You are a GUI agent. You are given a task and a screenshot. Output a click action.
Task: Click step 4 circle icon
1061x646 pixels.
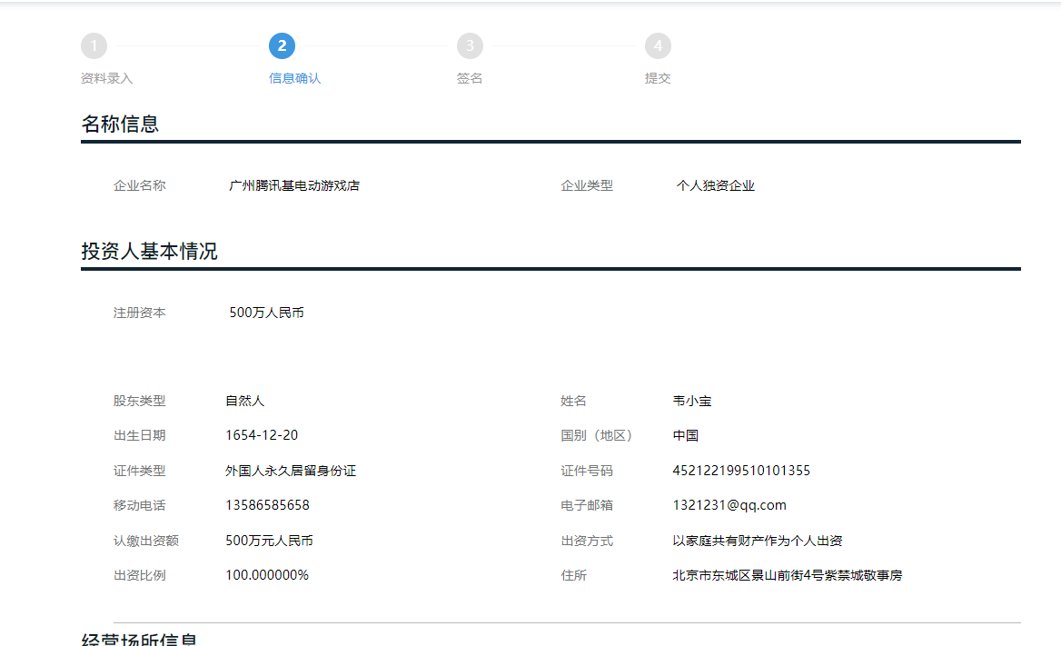(658, 46)
